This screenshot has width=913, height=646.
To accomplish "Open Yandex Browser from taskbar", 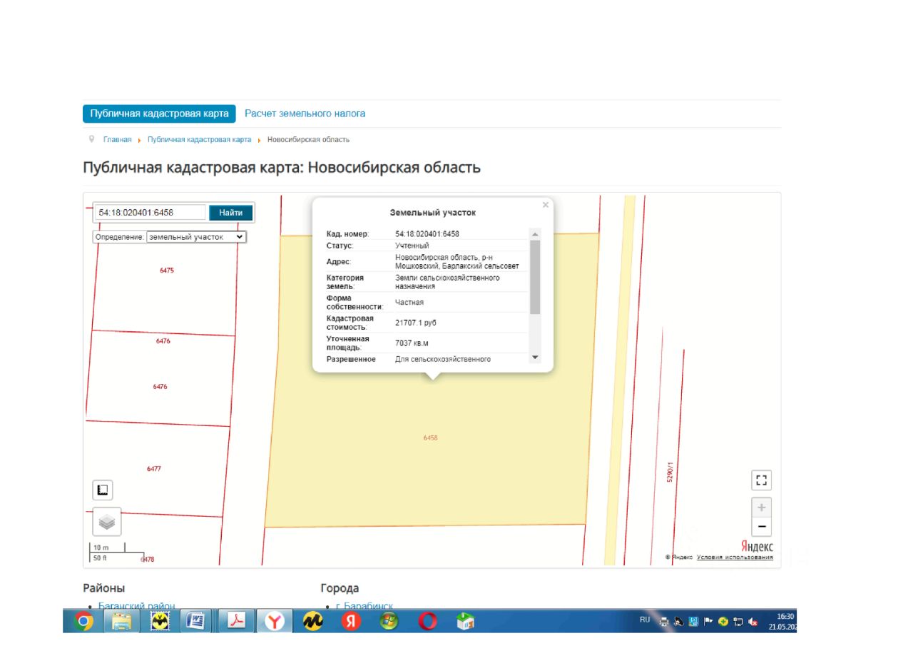I will pos(274,622).
